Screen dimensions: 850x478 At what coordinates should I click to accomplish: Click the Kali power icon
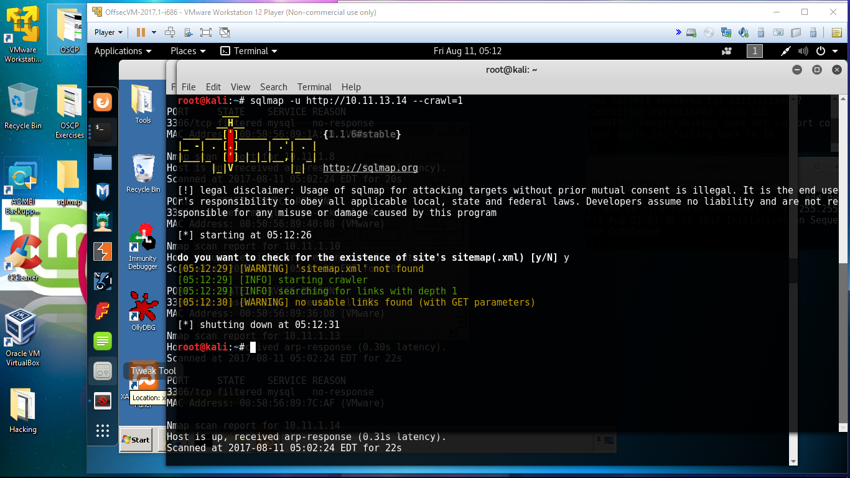coord(821,51)
